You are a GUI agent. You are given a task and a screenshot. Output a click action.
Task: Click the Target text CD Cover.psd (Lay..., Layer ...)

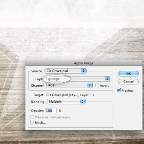70,95
